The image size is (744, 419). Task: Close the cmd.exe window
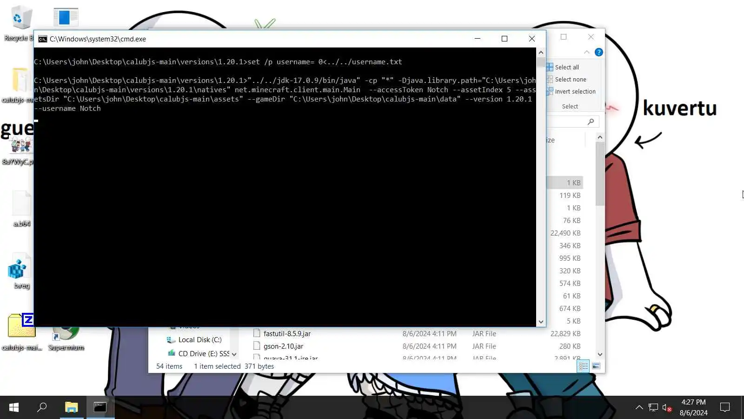point(532,39)
